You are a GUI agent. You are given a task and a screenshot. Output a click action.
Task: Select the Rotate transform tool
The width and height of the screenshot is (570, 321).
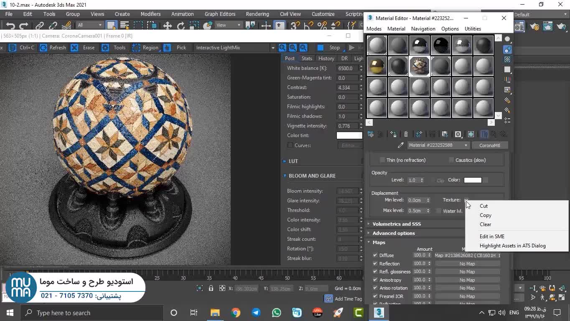[x=181, y=25]
